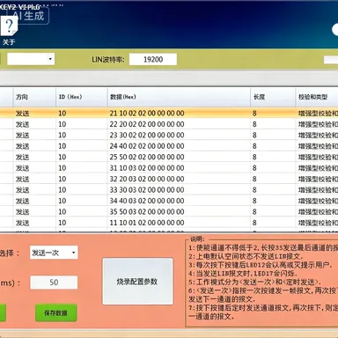Viewport: 338px width, 338px height.
Task: Click ID cell 10 in the 34 40 03 row
Action: pyautogui.click(x=62, y=201)
